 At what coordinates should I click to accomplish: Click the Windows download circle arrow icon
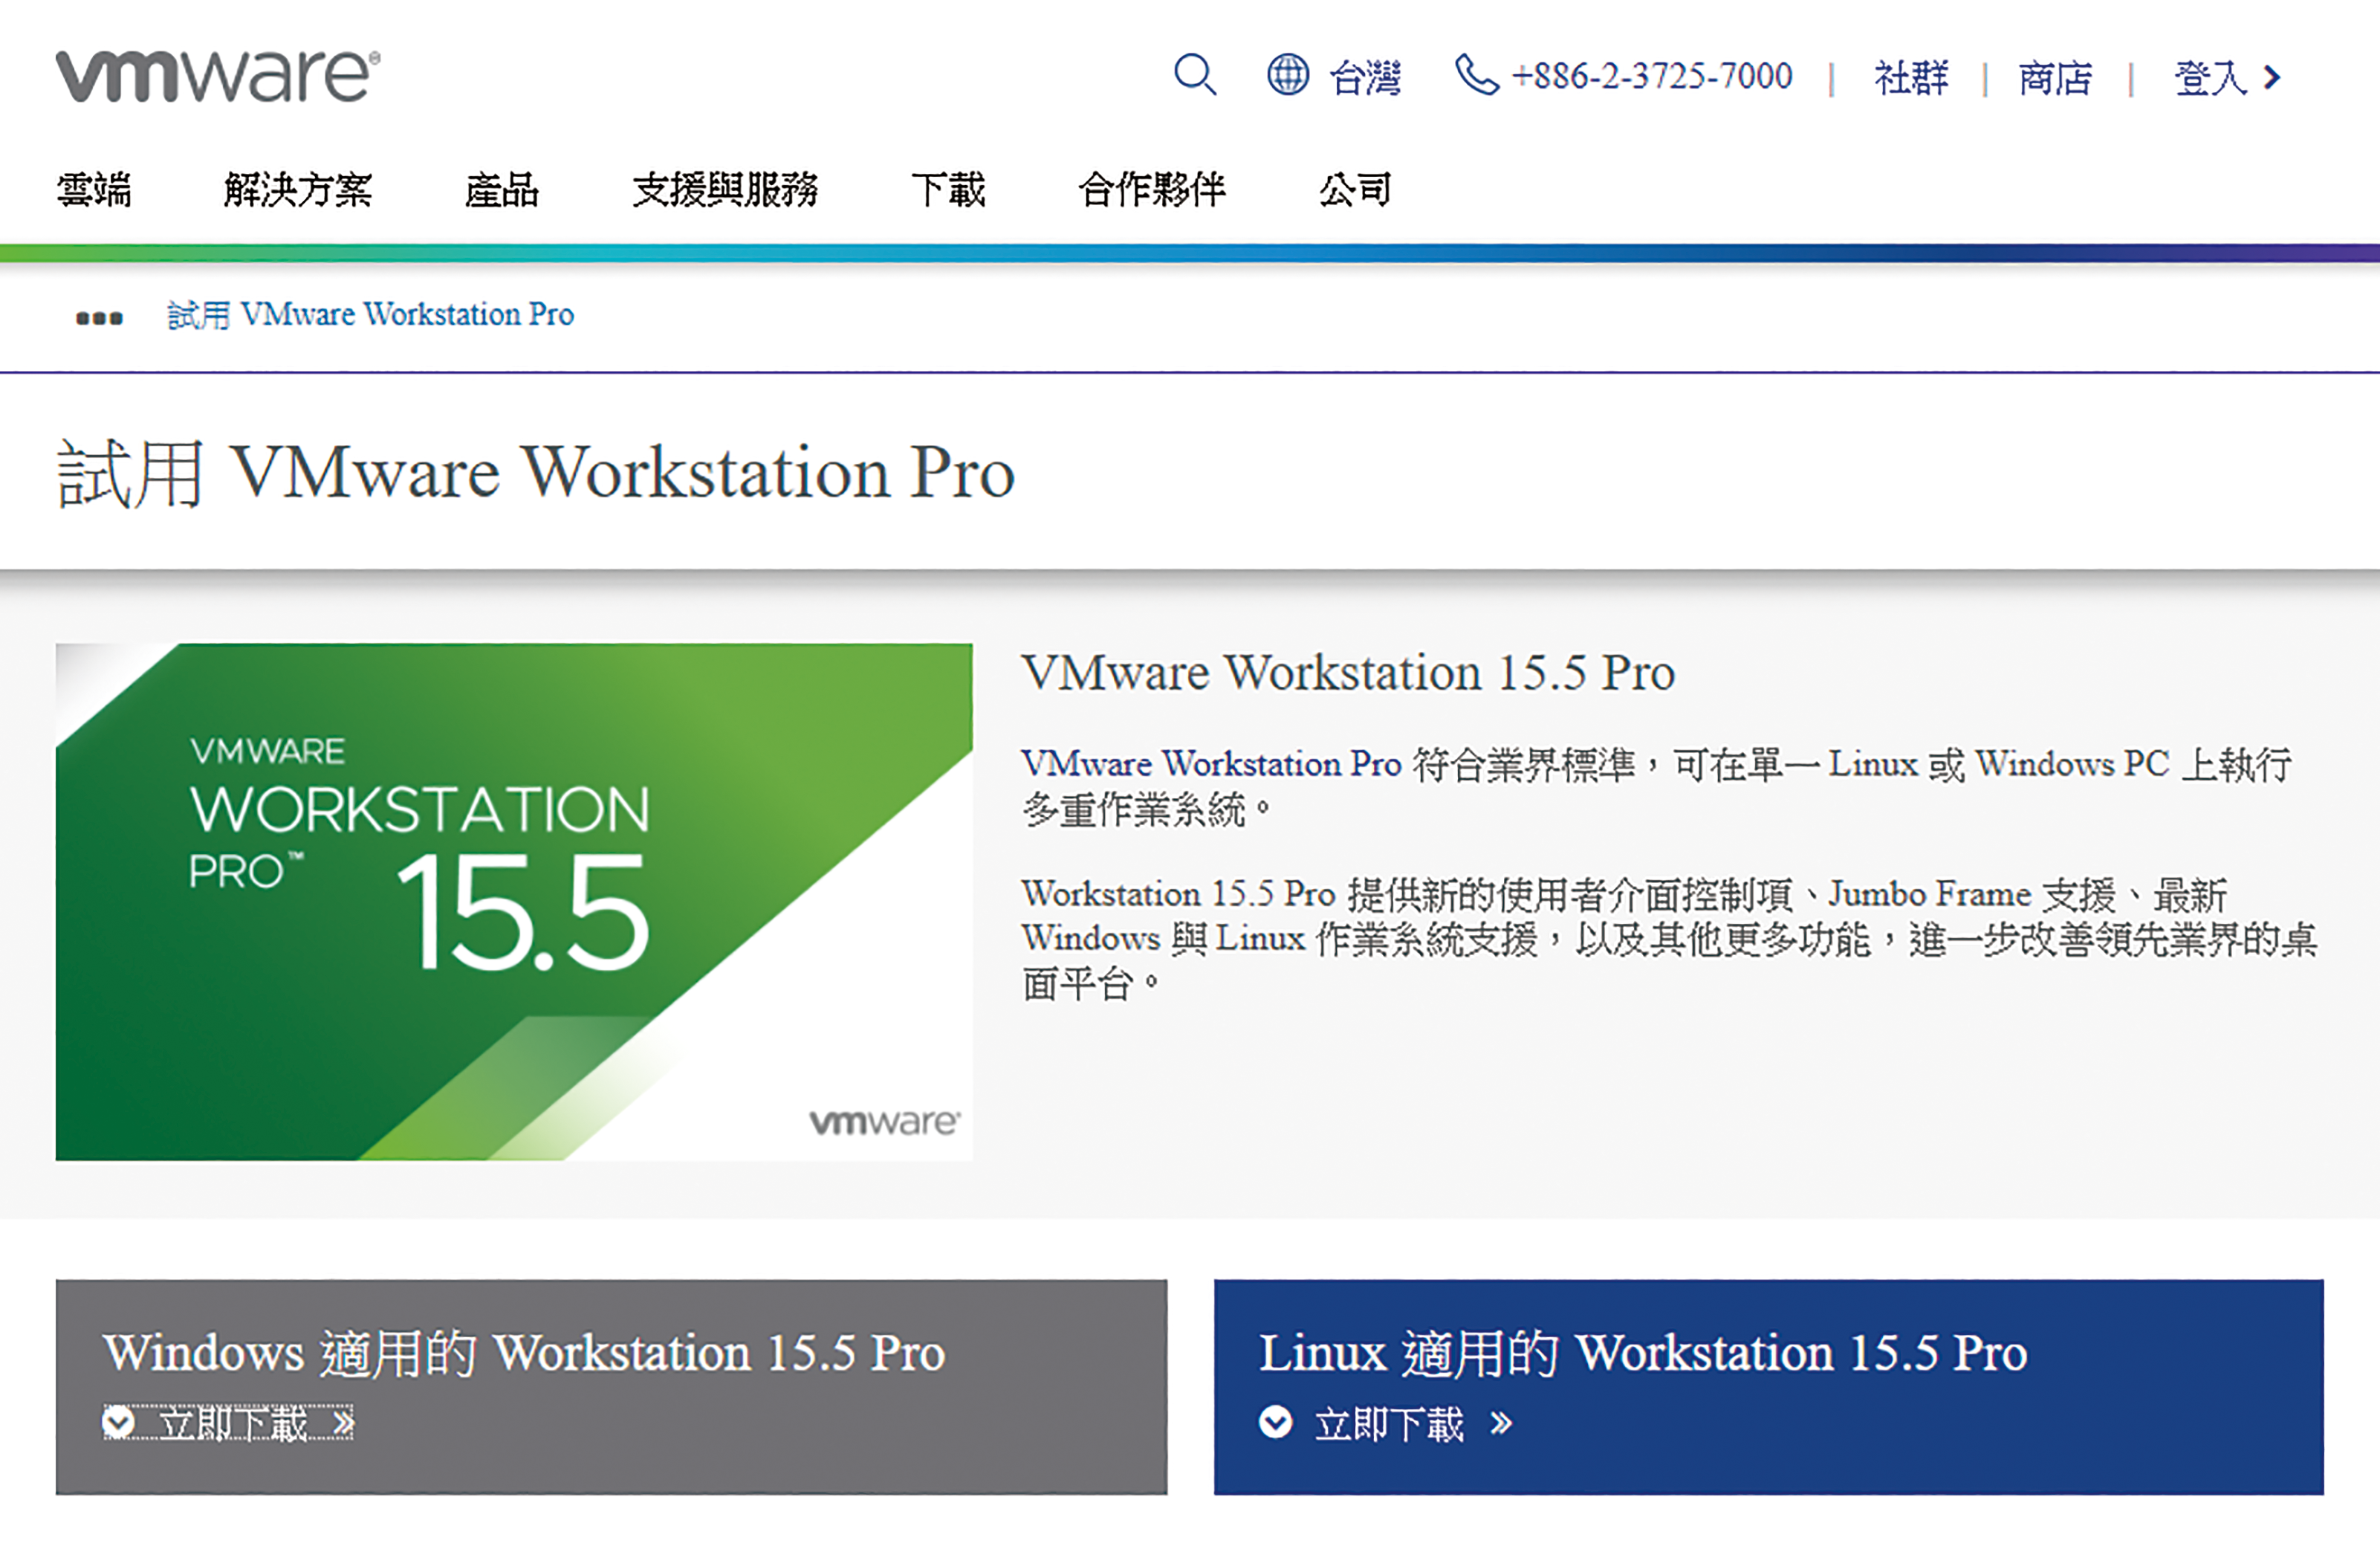tap(118, 1421)
